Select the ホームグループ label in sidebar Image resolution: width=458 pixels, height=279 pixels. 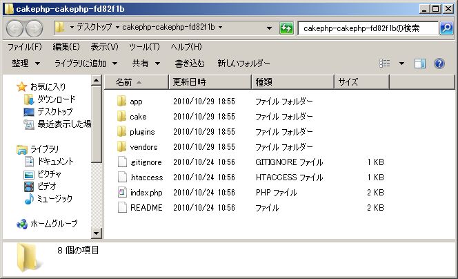pos(54,224)
